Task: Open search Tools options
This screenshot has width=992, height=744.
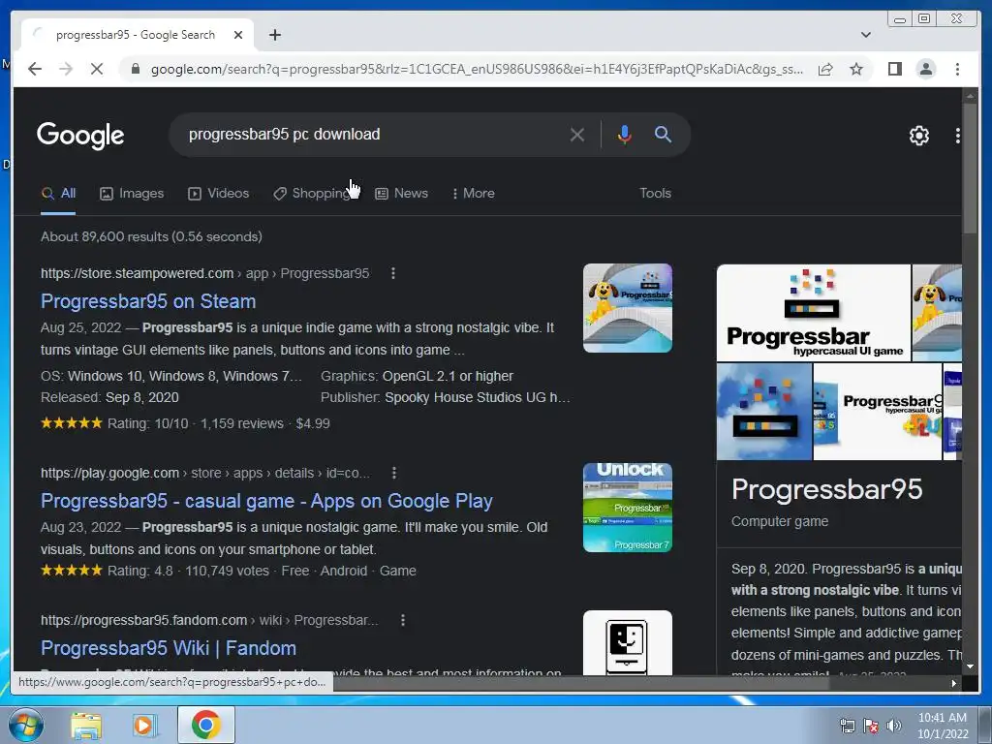Action: (655, 193)
